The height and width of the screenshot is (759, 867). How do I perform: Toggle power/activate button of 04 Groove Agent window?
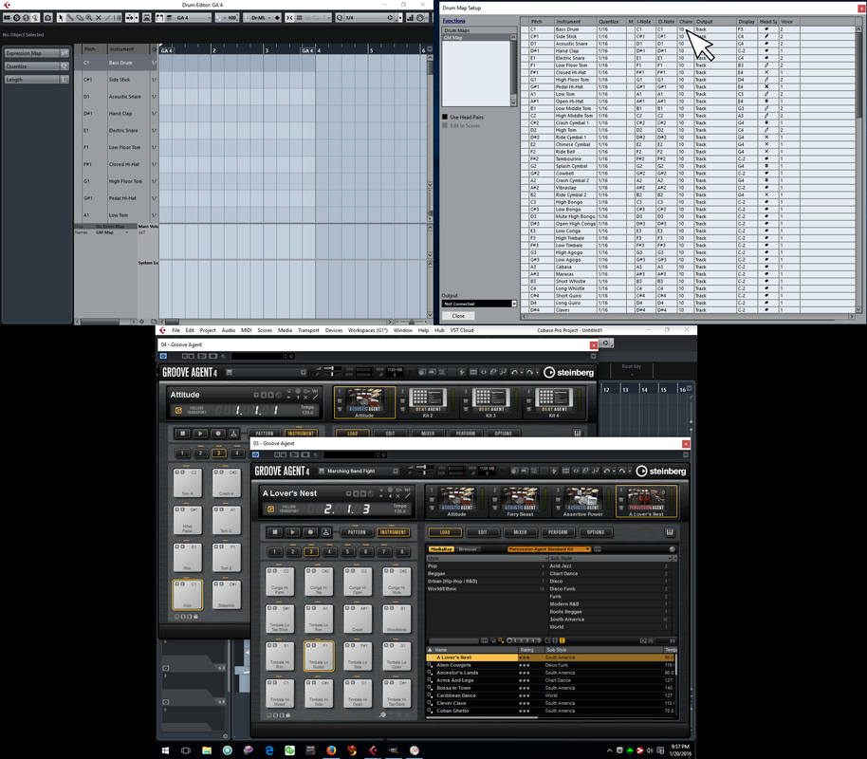163,357
